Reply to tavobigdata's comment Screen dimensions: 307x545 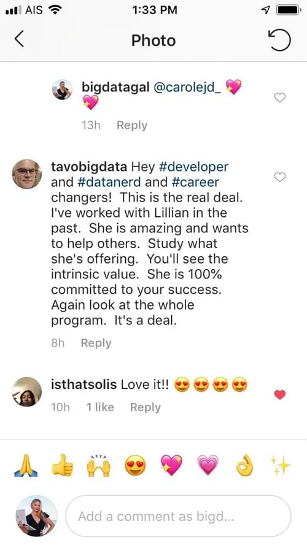(x=96, y=343)
